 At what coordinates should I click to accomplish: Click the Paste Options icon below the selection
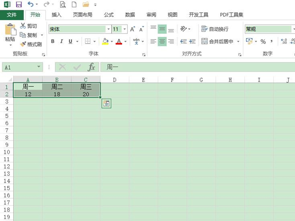[x=107, y=103]
